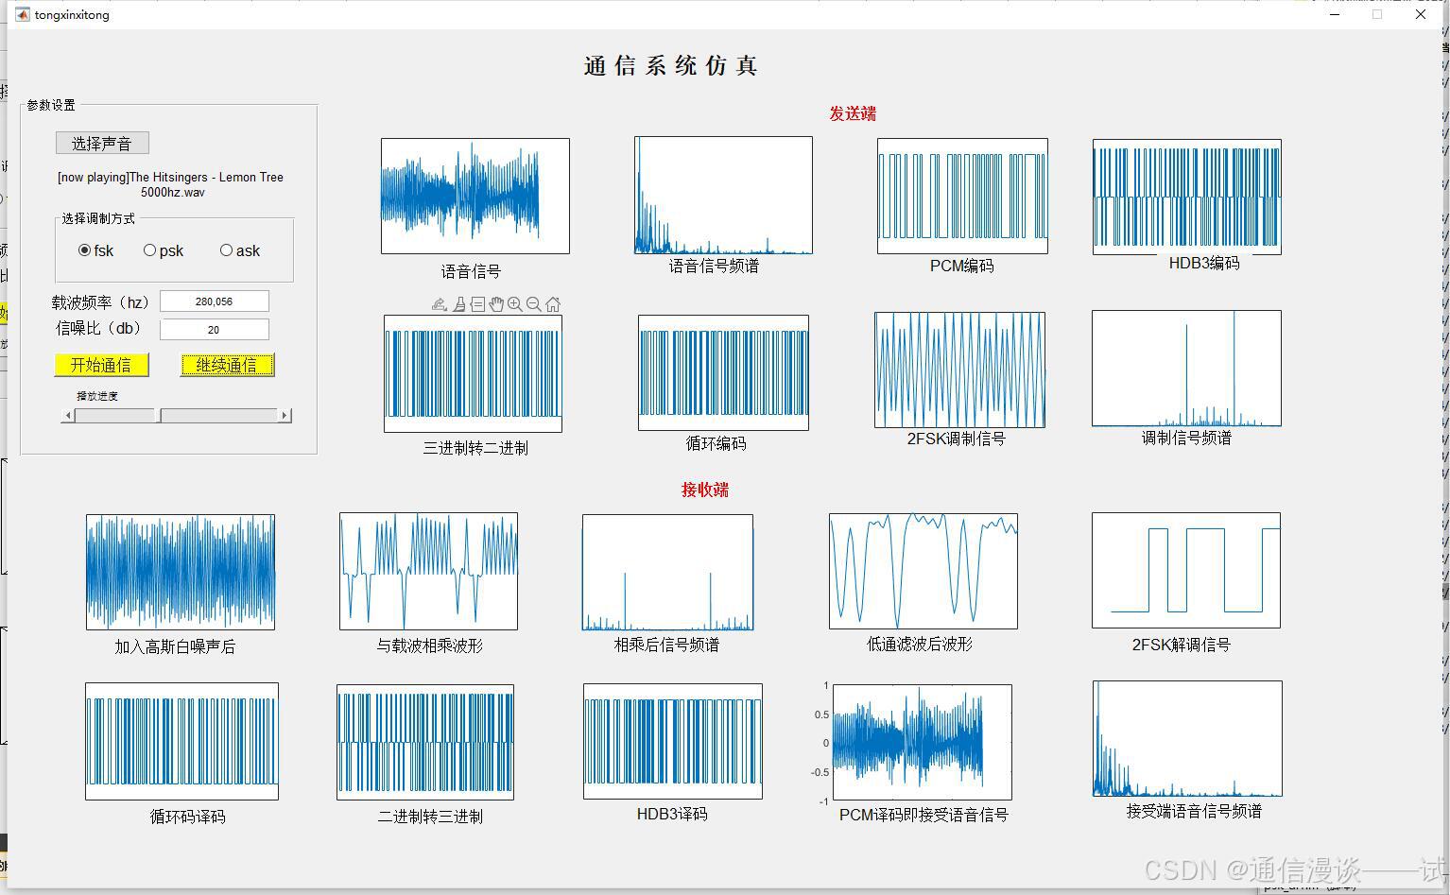This screenshot has width=1450, height=895.
Task: Click the export figure icon on the axes toolbar
Action: pos(440,303)
